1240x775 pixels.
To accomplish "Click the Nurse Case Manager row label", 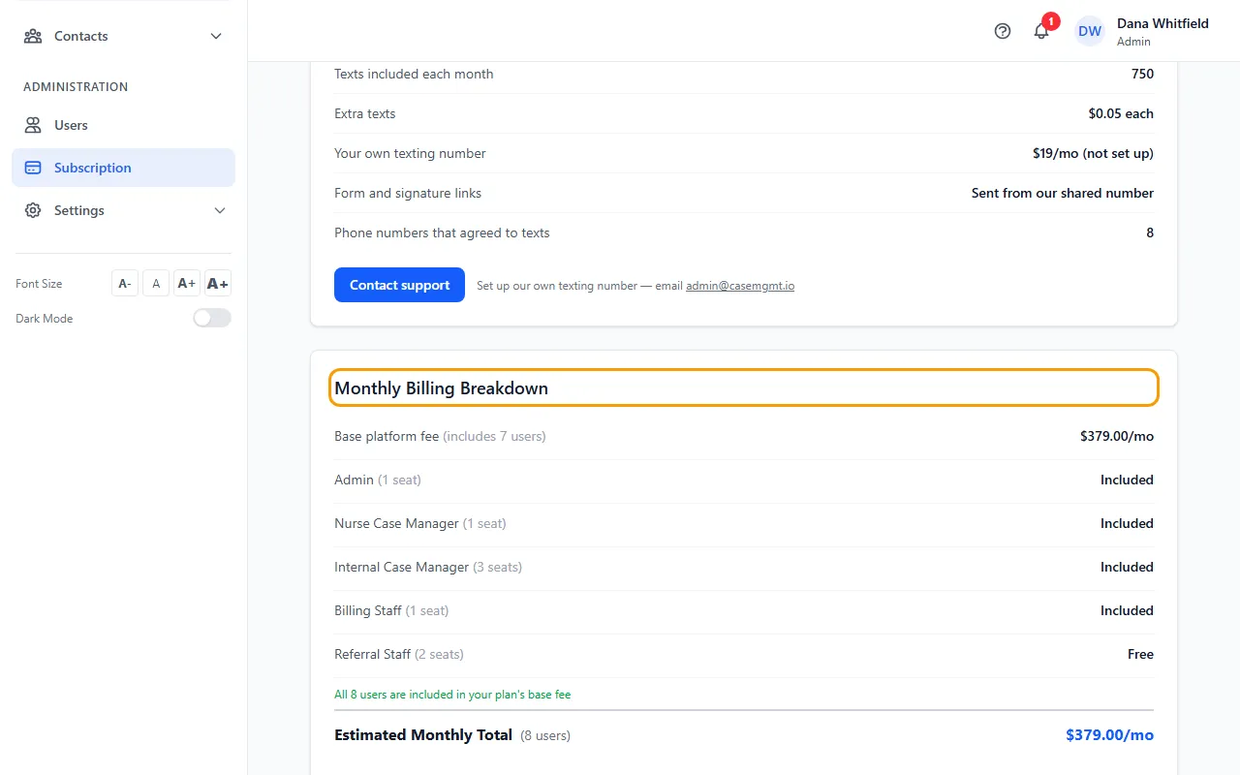I will pyautogui.click(x=420, y=523).
